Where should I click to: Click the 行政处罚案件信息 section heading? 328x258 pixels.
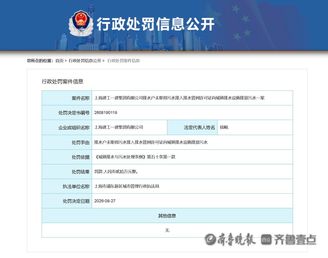pos(62,81)
